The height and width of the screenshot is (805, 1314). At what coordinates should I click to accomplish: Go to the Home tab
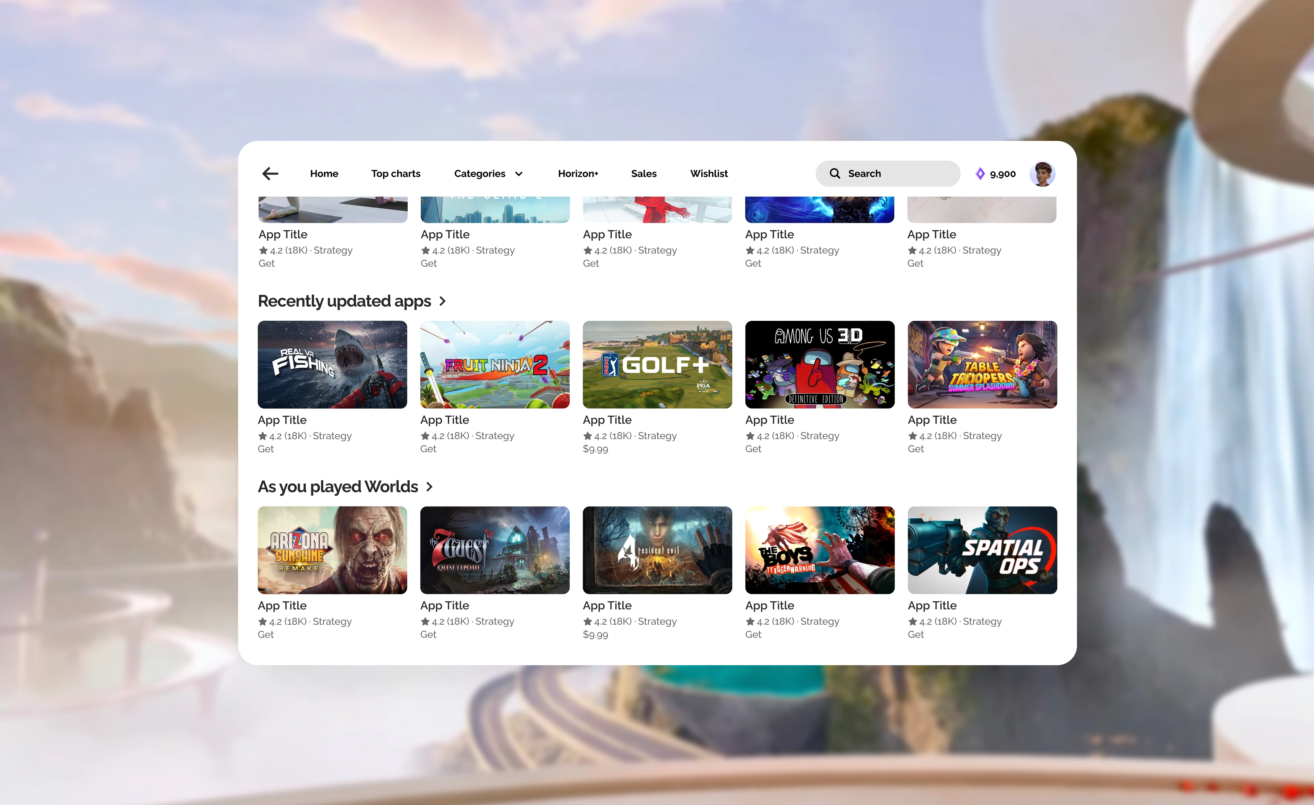324,173
